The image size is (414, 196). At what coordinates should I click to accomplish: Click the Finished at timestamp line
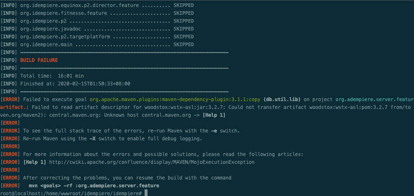(x=75, y=84)
